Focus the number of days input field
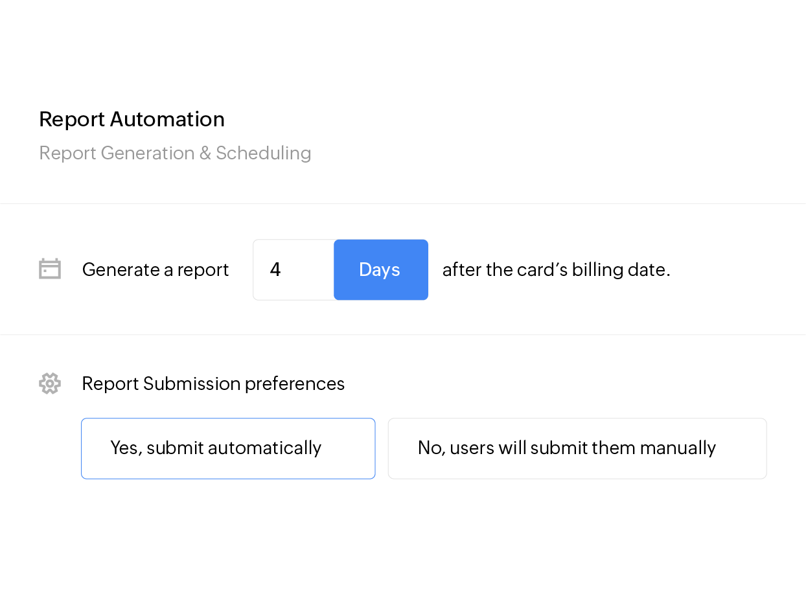This screenshot has width=806, height=594. [x=294, y=269]
